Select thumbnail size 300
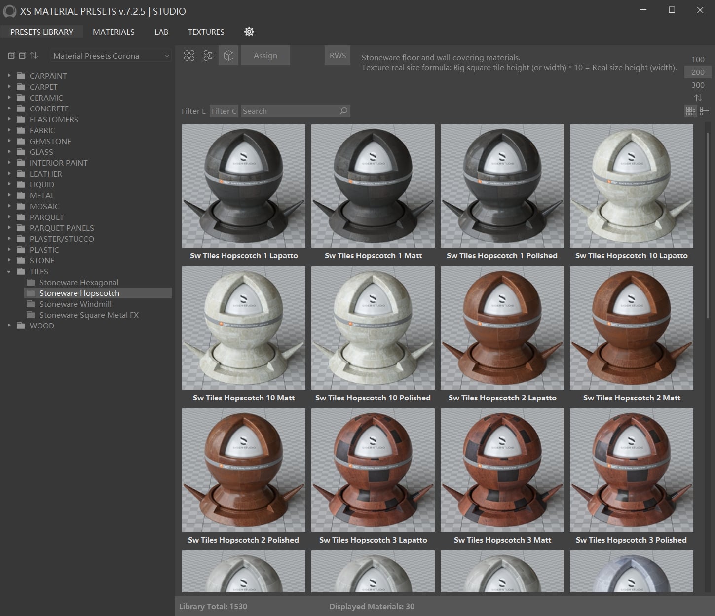This screenshot has height=616, width=715. (x=698, y=85)
